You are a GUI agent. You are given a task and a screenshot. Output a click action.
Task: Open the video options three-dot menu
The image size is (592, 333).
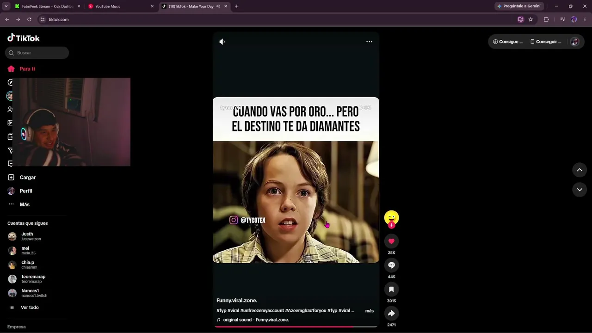tap(369, 42)
